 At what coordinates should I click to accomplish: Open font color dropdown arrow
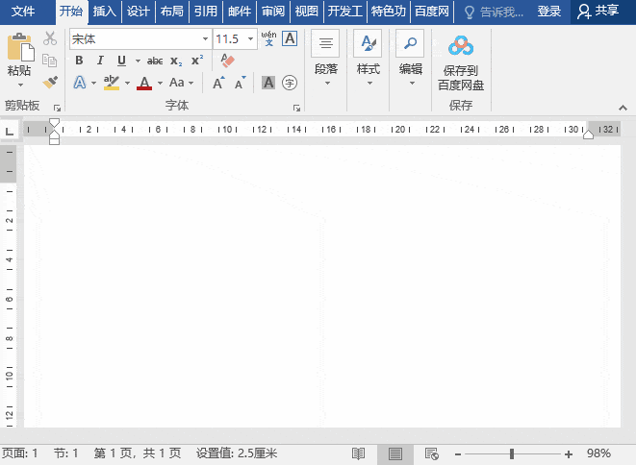point(161,83)
